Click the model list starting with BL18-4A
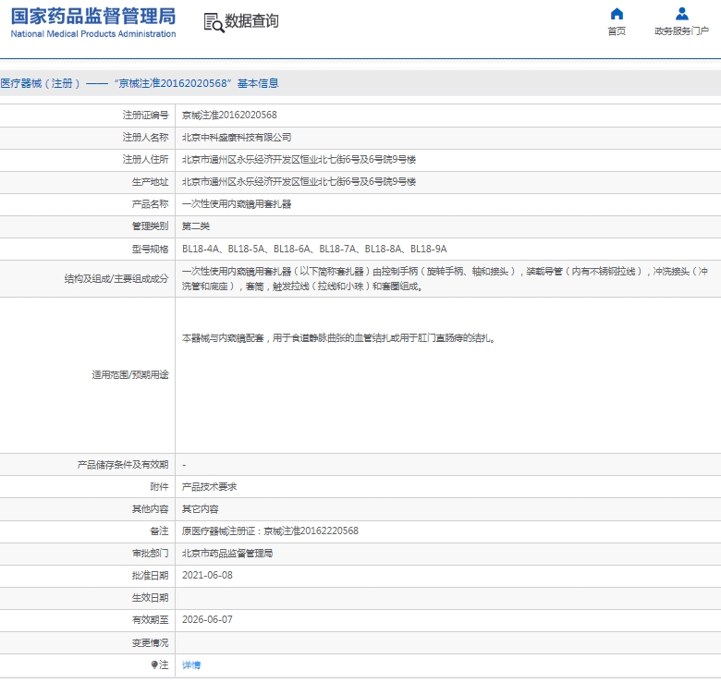 click(x=314, y=249)
